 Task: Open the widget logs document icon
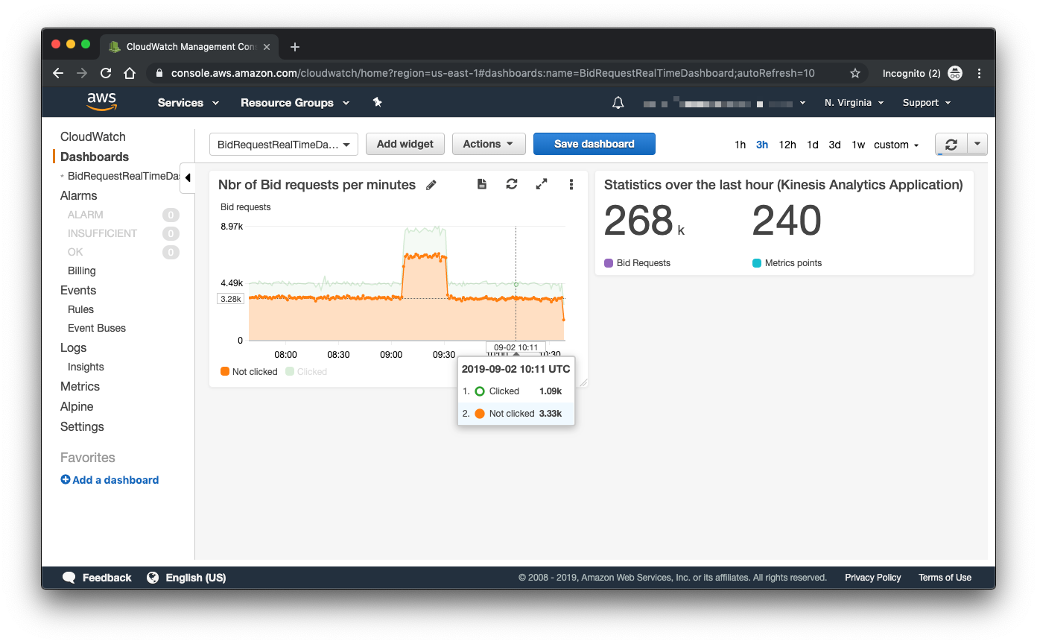482,184
